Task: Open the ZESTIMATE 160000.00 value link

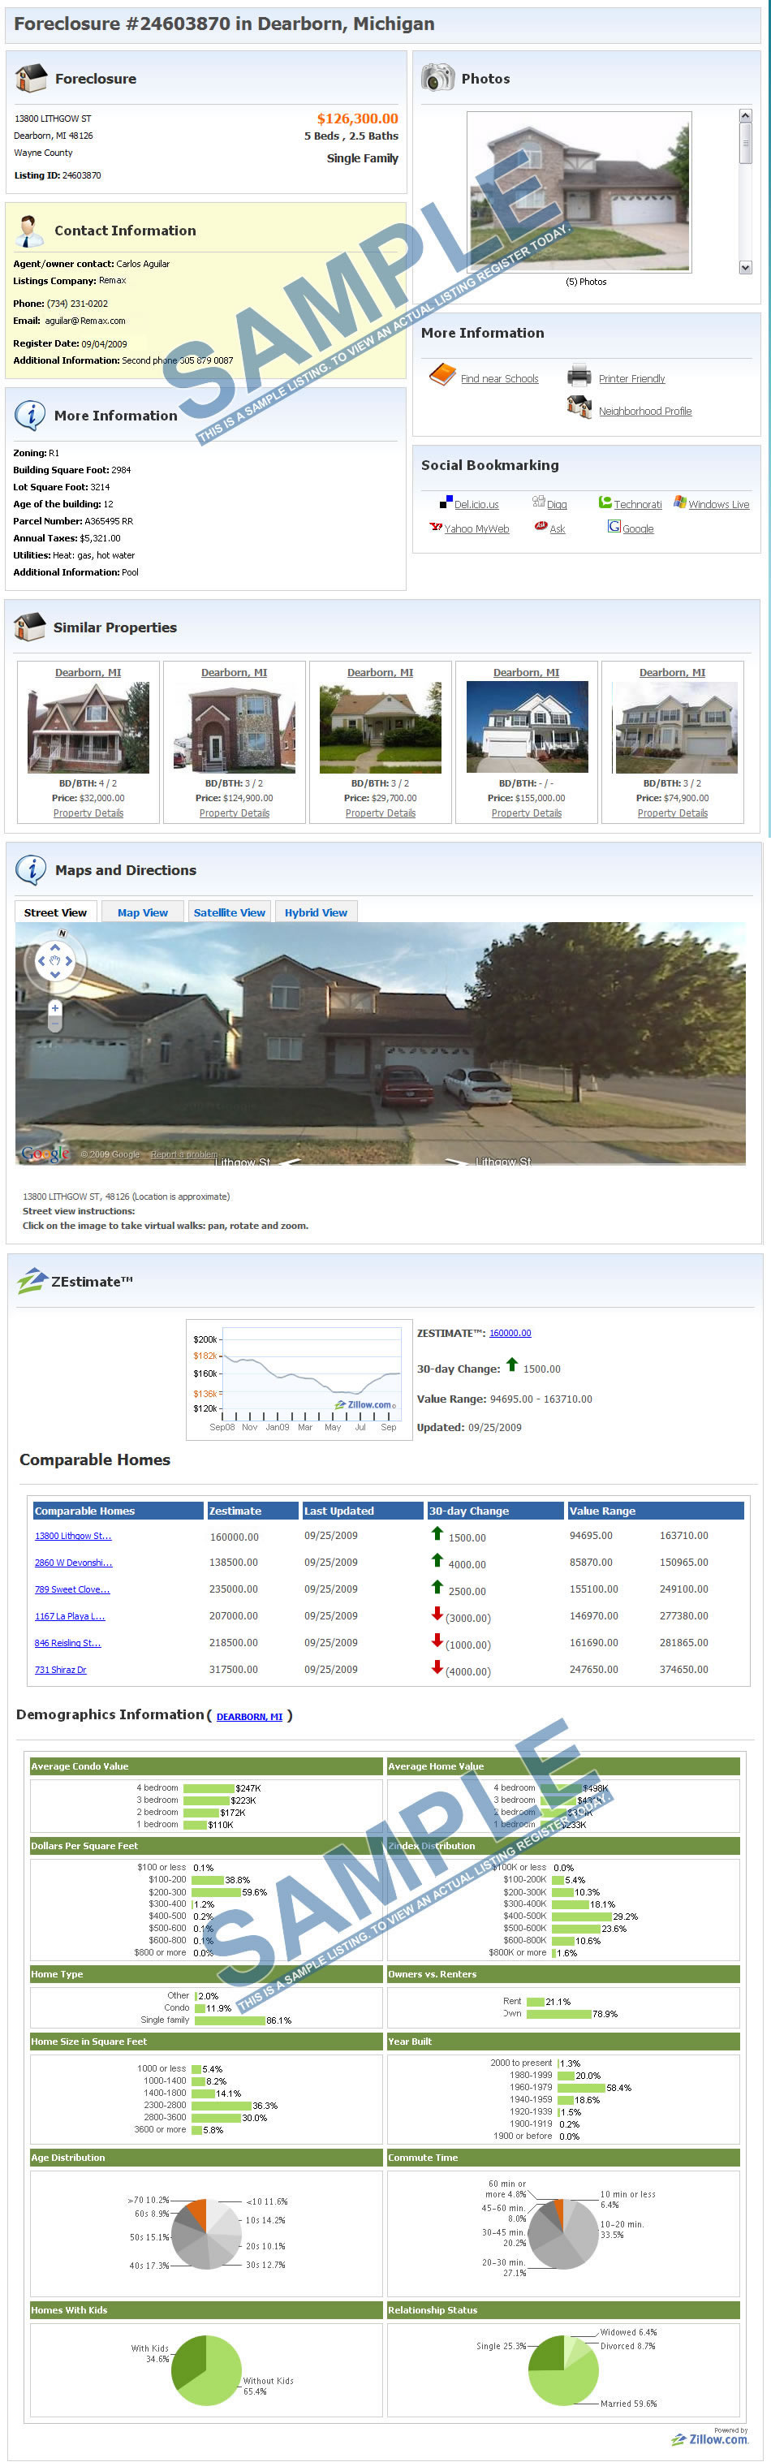Action: [510, 1333]
